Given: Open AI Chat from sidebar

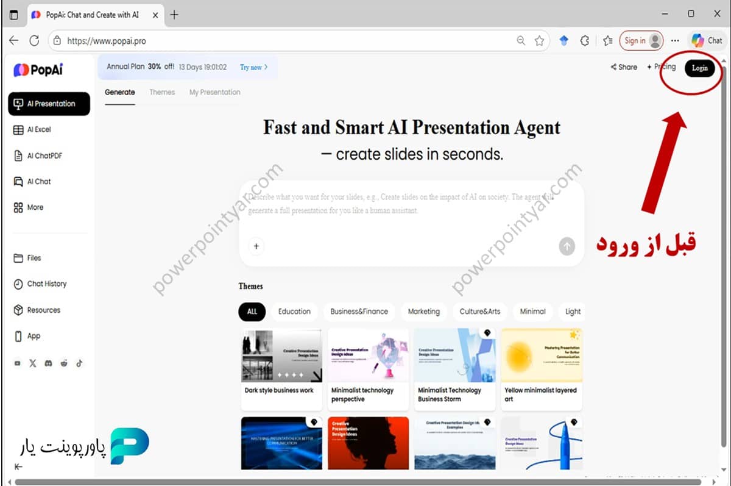Looking at the screenshot, I should pyautogui.click(x=38, y=181).
